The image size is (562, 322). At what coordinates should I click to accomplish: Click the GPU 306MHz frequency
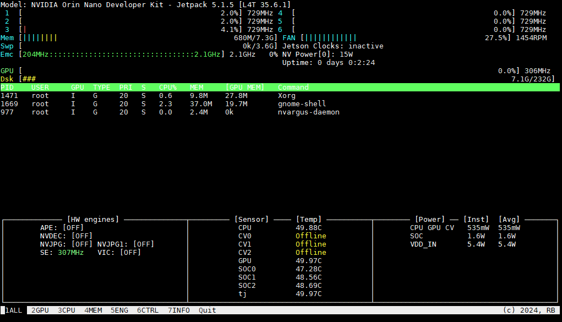pos(537,70)
